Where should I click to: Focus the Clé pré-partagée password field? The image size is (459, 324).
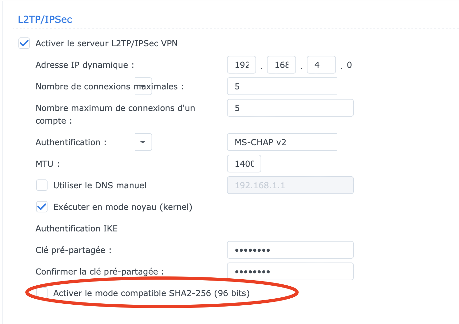pos(290,250)
